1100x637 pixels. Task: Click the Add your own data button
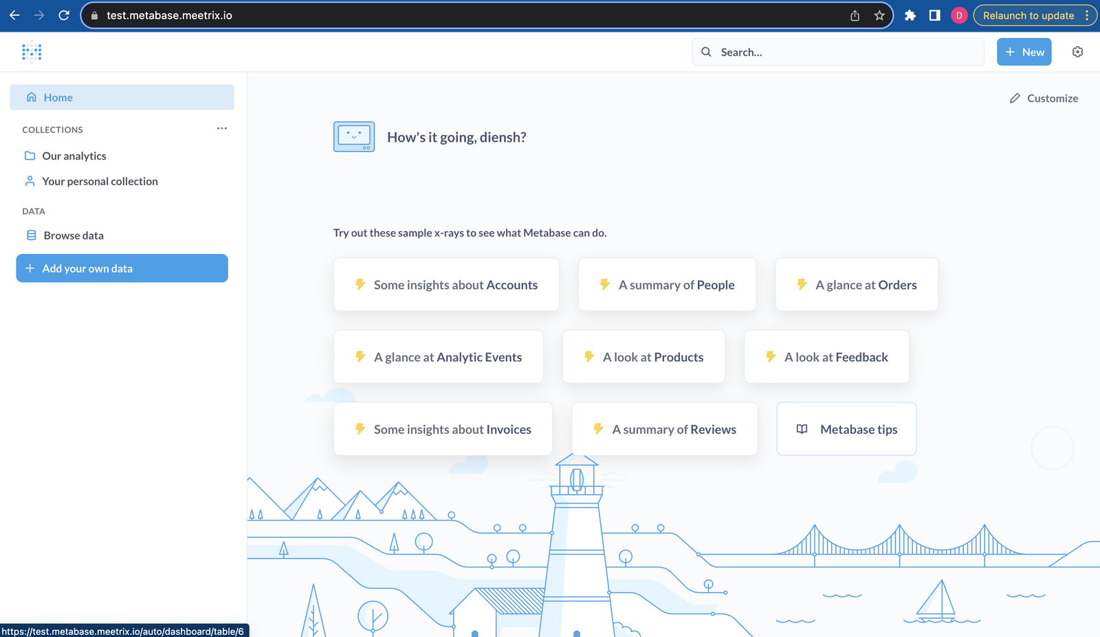(122, 268)
